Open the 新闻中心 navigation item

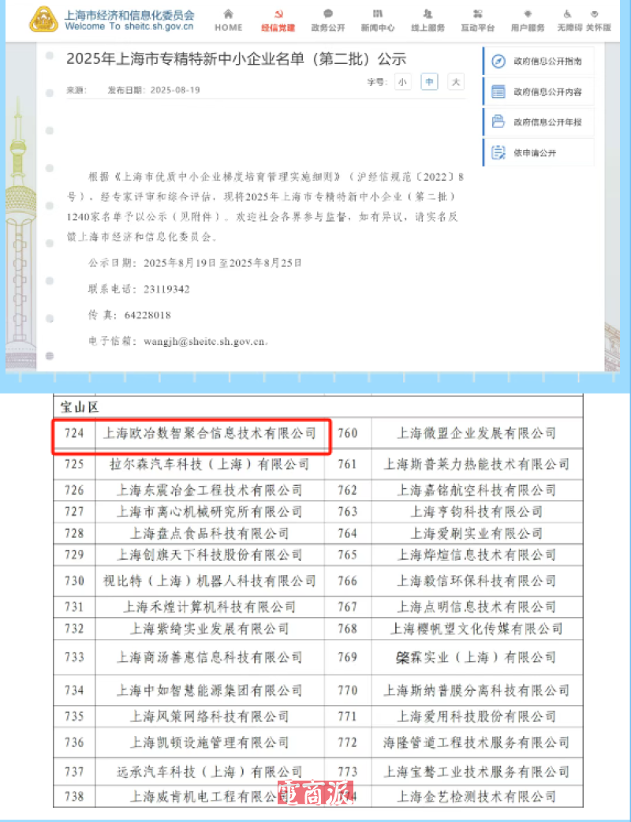[377, 21]
